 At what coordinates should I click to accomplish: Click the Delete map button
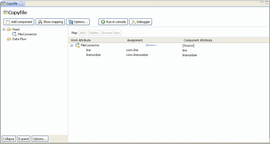pyautogui.click(x=94, y=33)
